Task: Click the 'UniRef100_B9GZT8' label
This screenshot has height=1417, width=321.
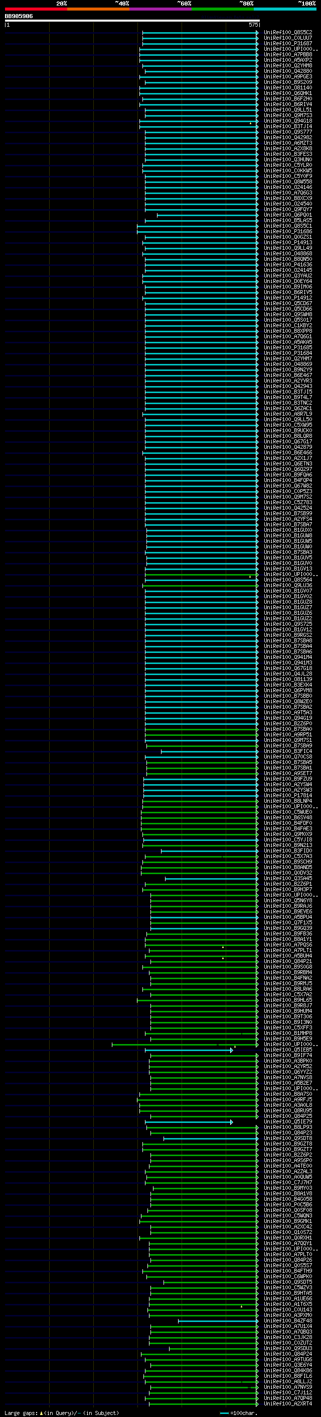Action: (x=288, y=1144)
